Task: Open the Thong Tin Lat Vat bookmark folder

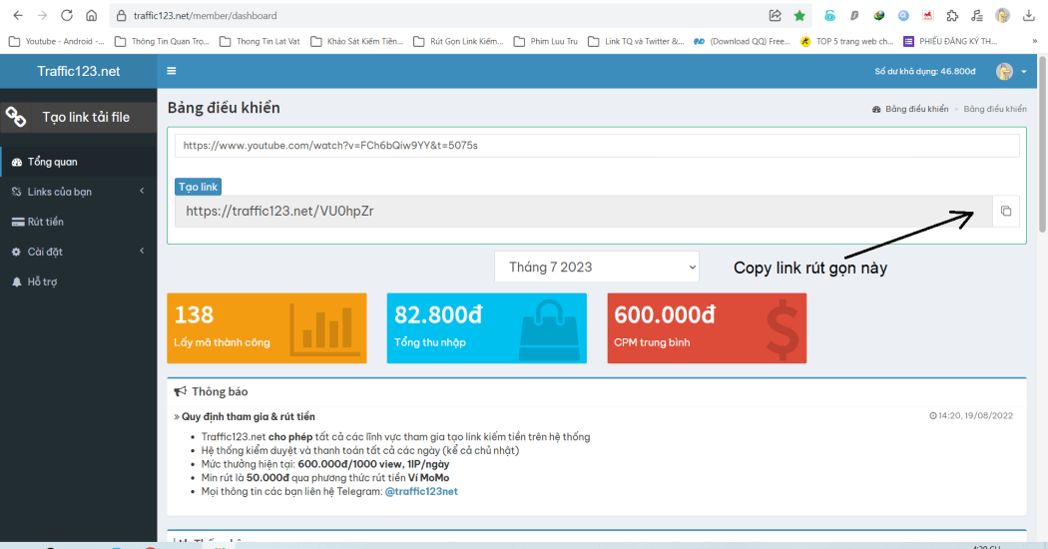Action: (x=260, y=42)
